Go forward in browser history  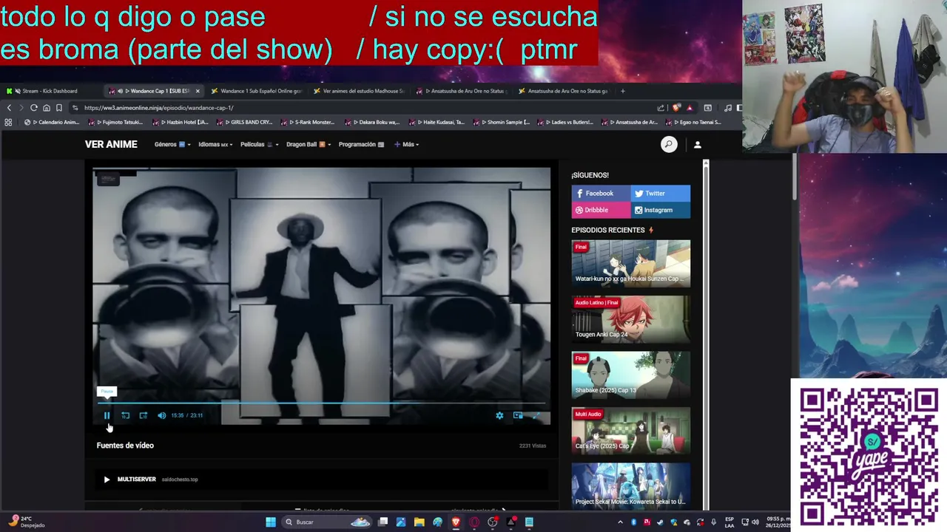coord(21,108)
